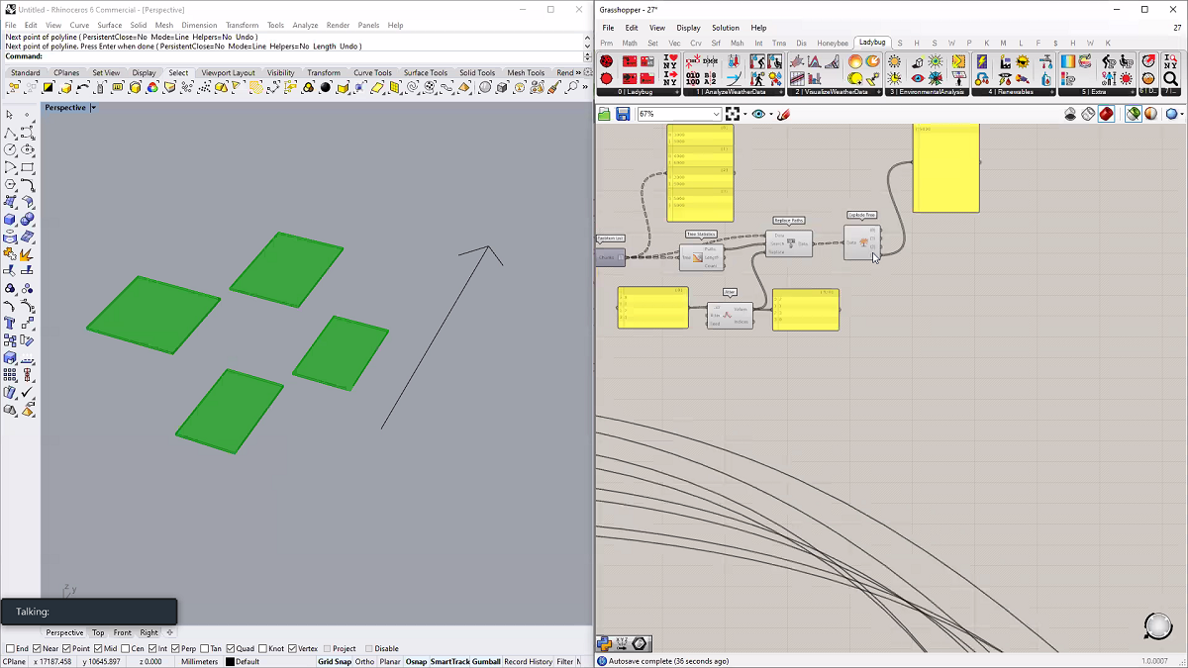
Task: Expand the preview eye icon dropdown arrow
Action: (x=770, y=115)
